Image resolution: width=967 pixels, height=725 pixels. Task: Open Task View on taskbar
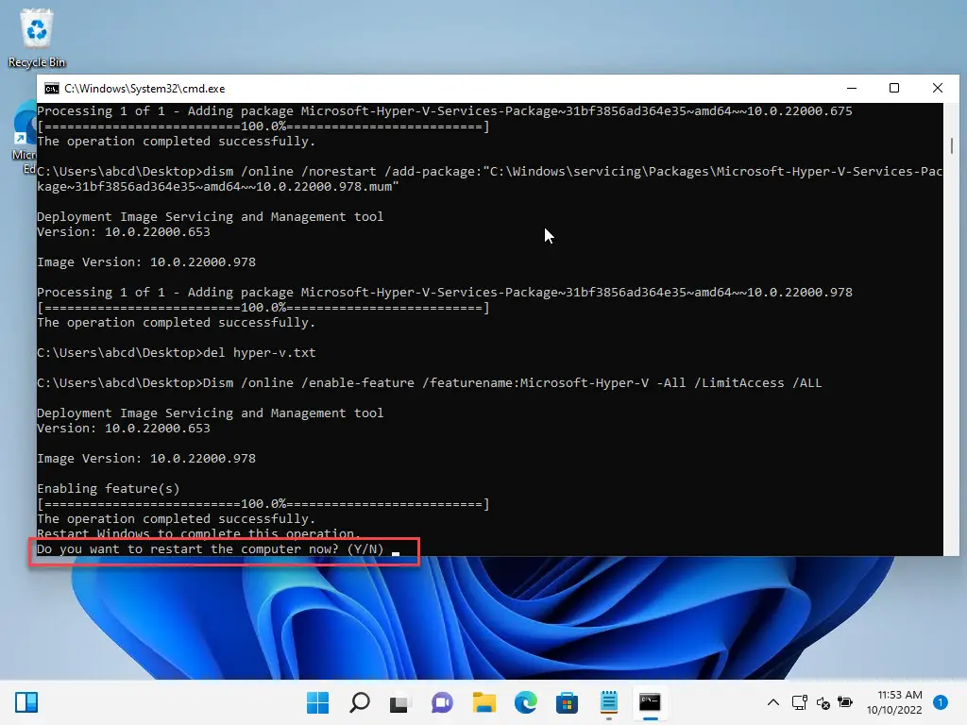click(399, 702)
